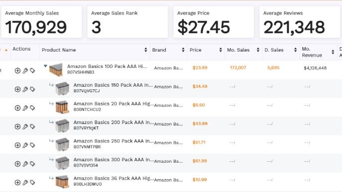Click the plus icon for the 200 Pack AAA row
This screenshot has width=342, height=192.
(17, 127)
